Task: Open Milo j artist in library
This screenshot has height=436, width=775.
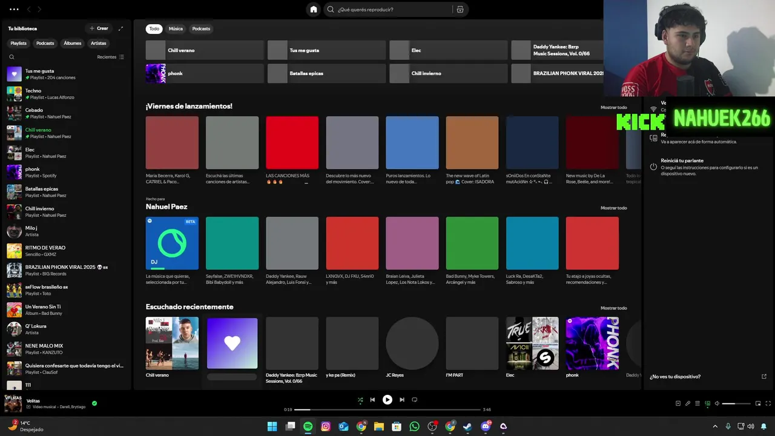Action: [67, 231]
